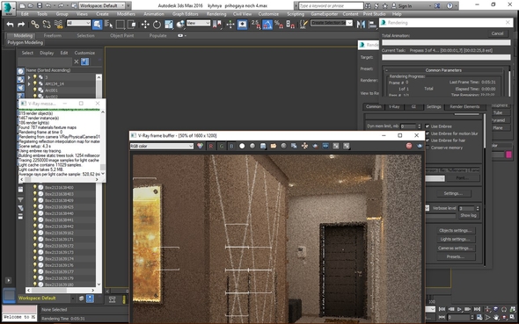This screenshot has height=324, width=519.
Task: Choose the Select Object tool
Action: tap(97, 24)
